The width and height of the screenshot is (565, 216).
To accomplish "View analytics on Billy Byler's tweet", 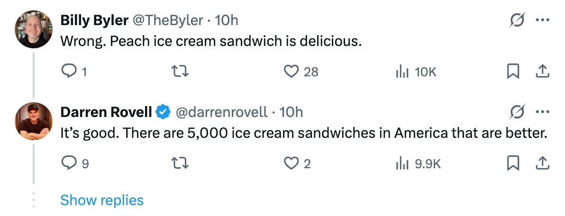I will tap(402, 72).
